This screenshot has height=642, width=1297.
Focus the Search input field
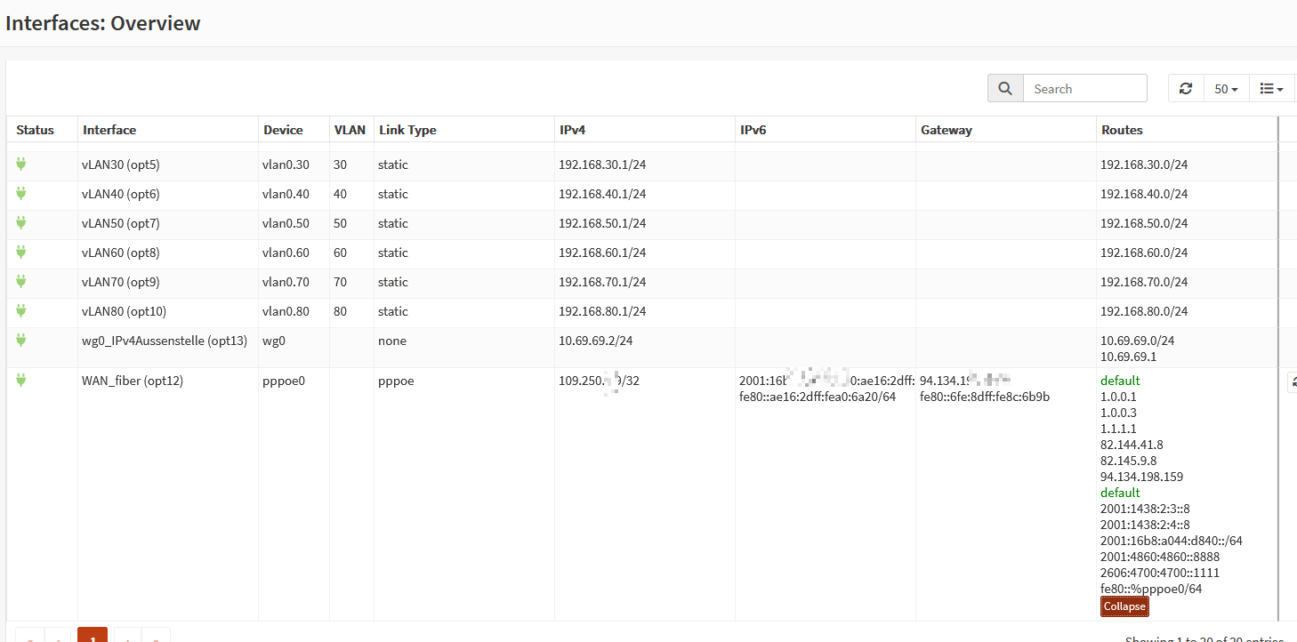1084,89
